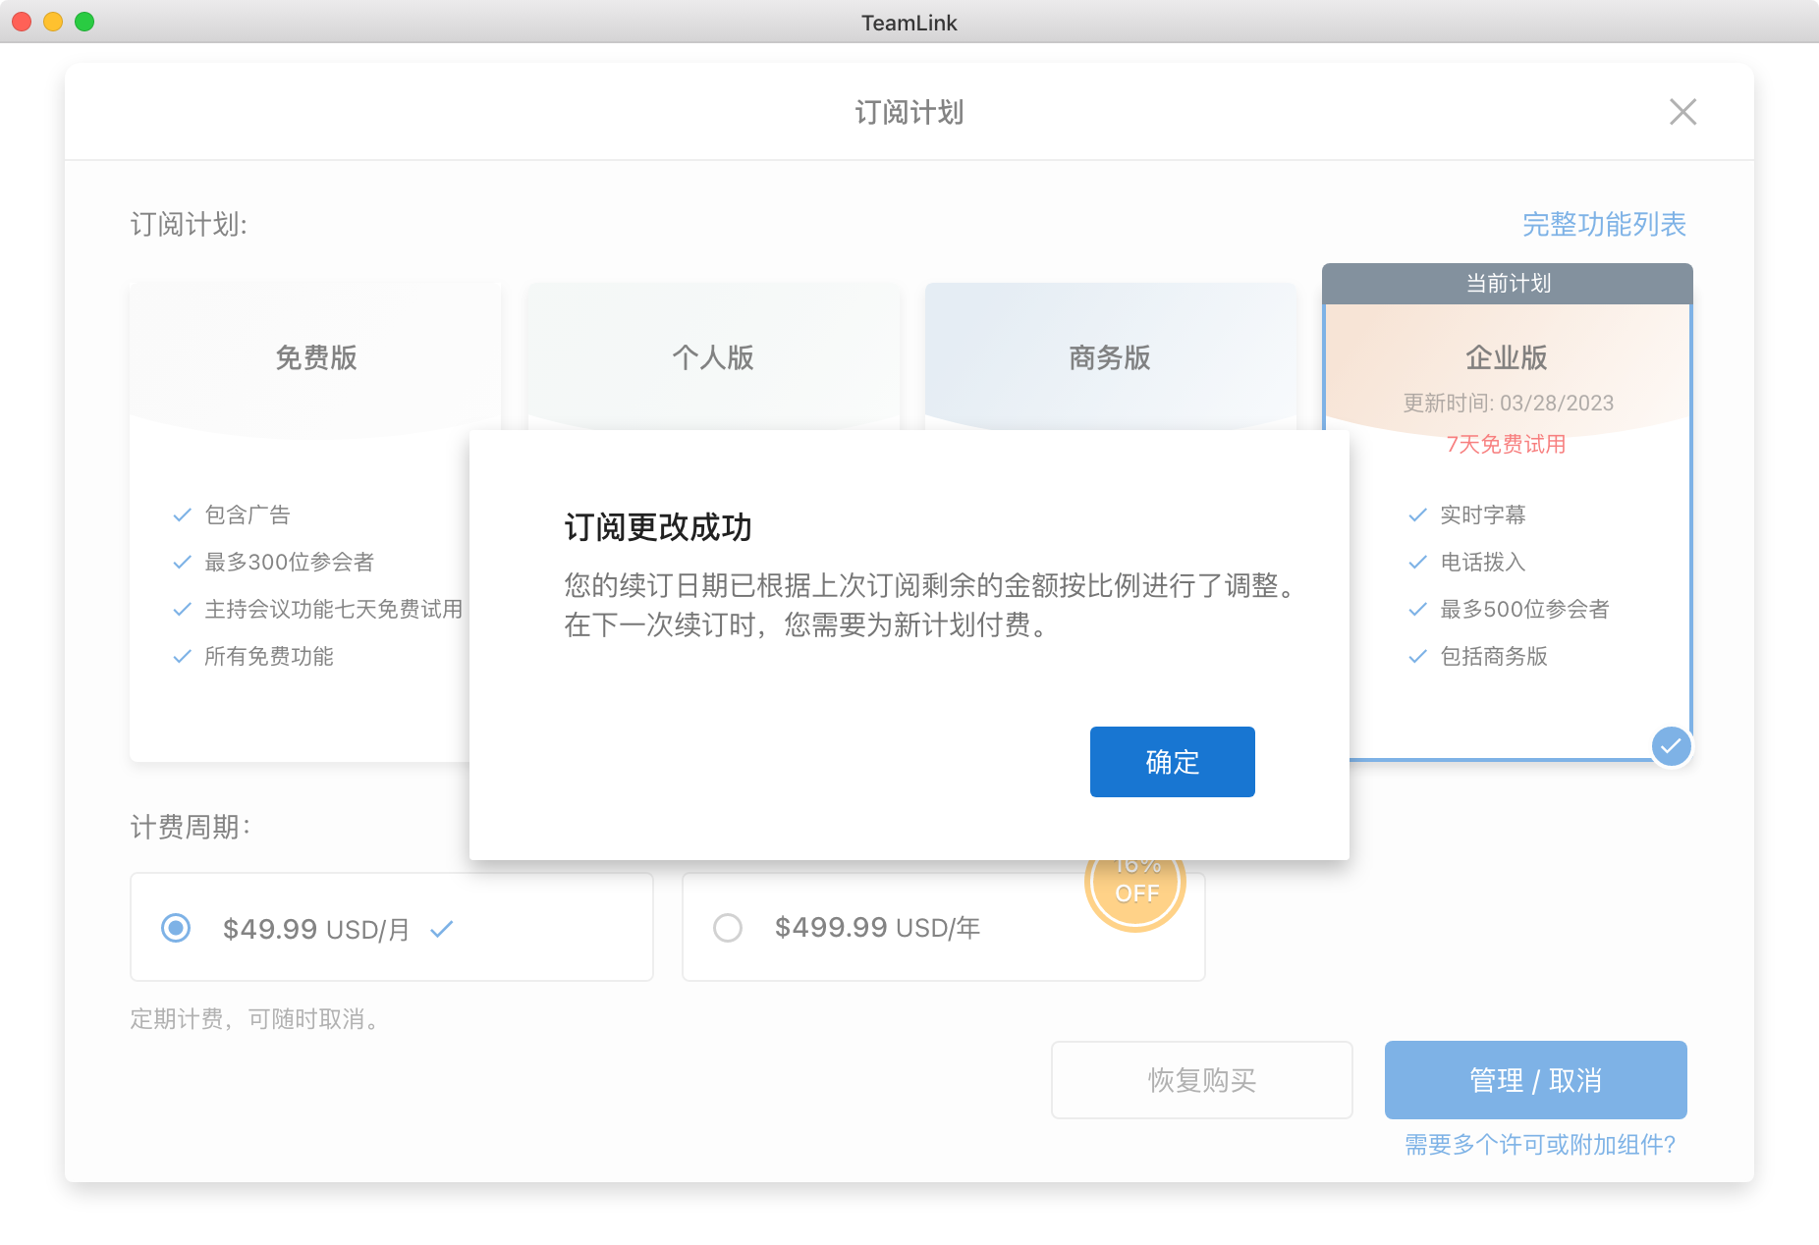Click the 恢复购买 button
This screenshot has height=1245, width=1819.
pyautogui.click(x=1201, y=1080)
